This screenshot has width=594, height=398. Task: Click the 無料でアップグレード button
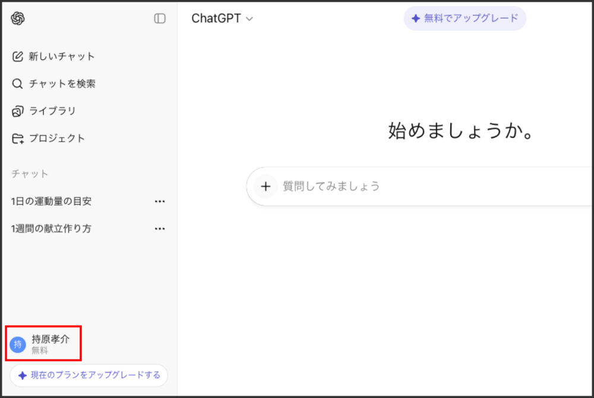pos(465,18)
